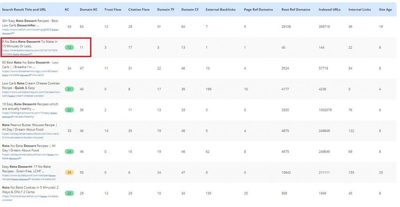The width and height of the screenshot is (400, 207).
Task: Select internal links value 76
Action: [350, 110]
